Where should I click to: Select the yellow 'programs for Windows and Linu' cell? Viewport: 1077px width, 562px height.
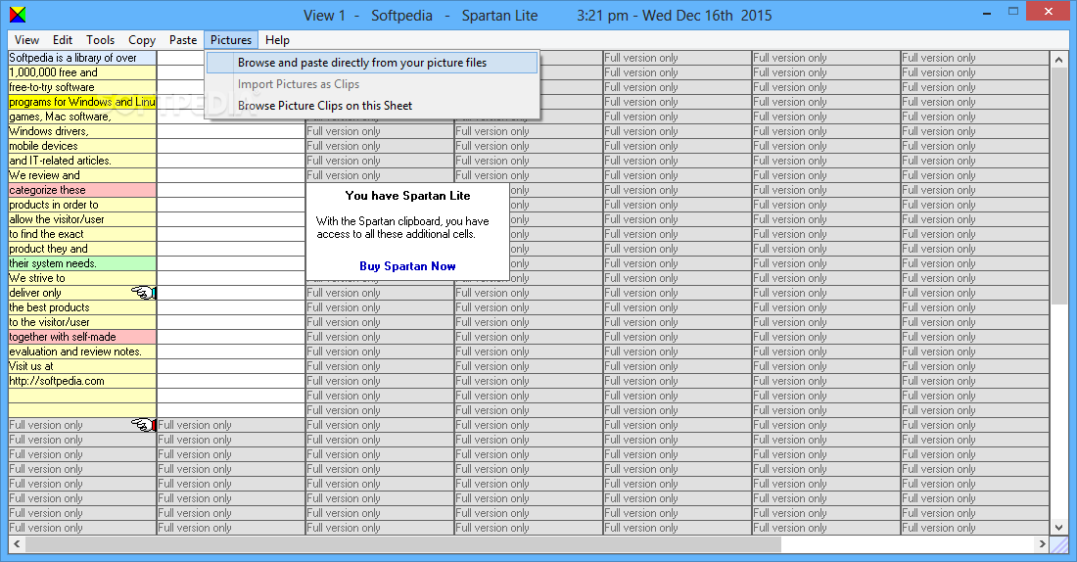click(x=82, y=102)
